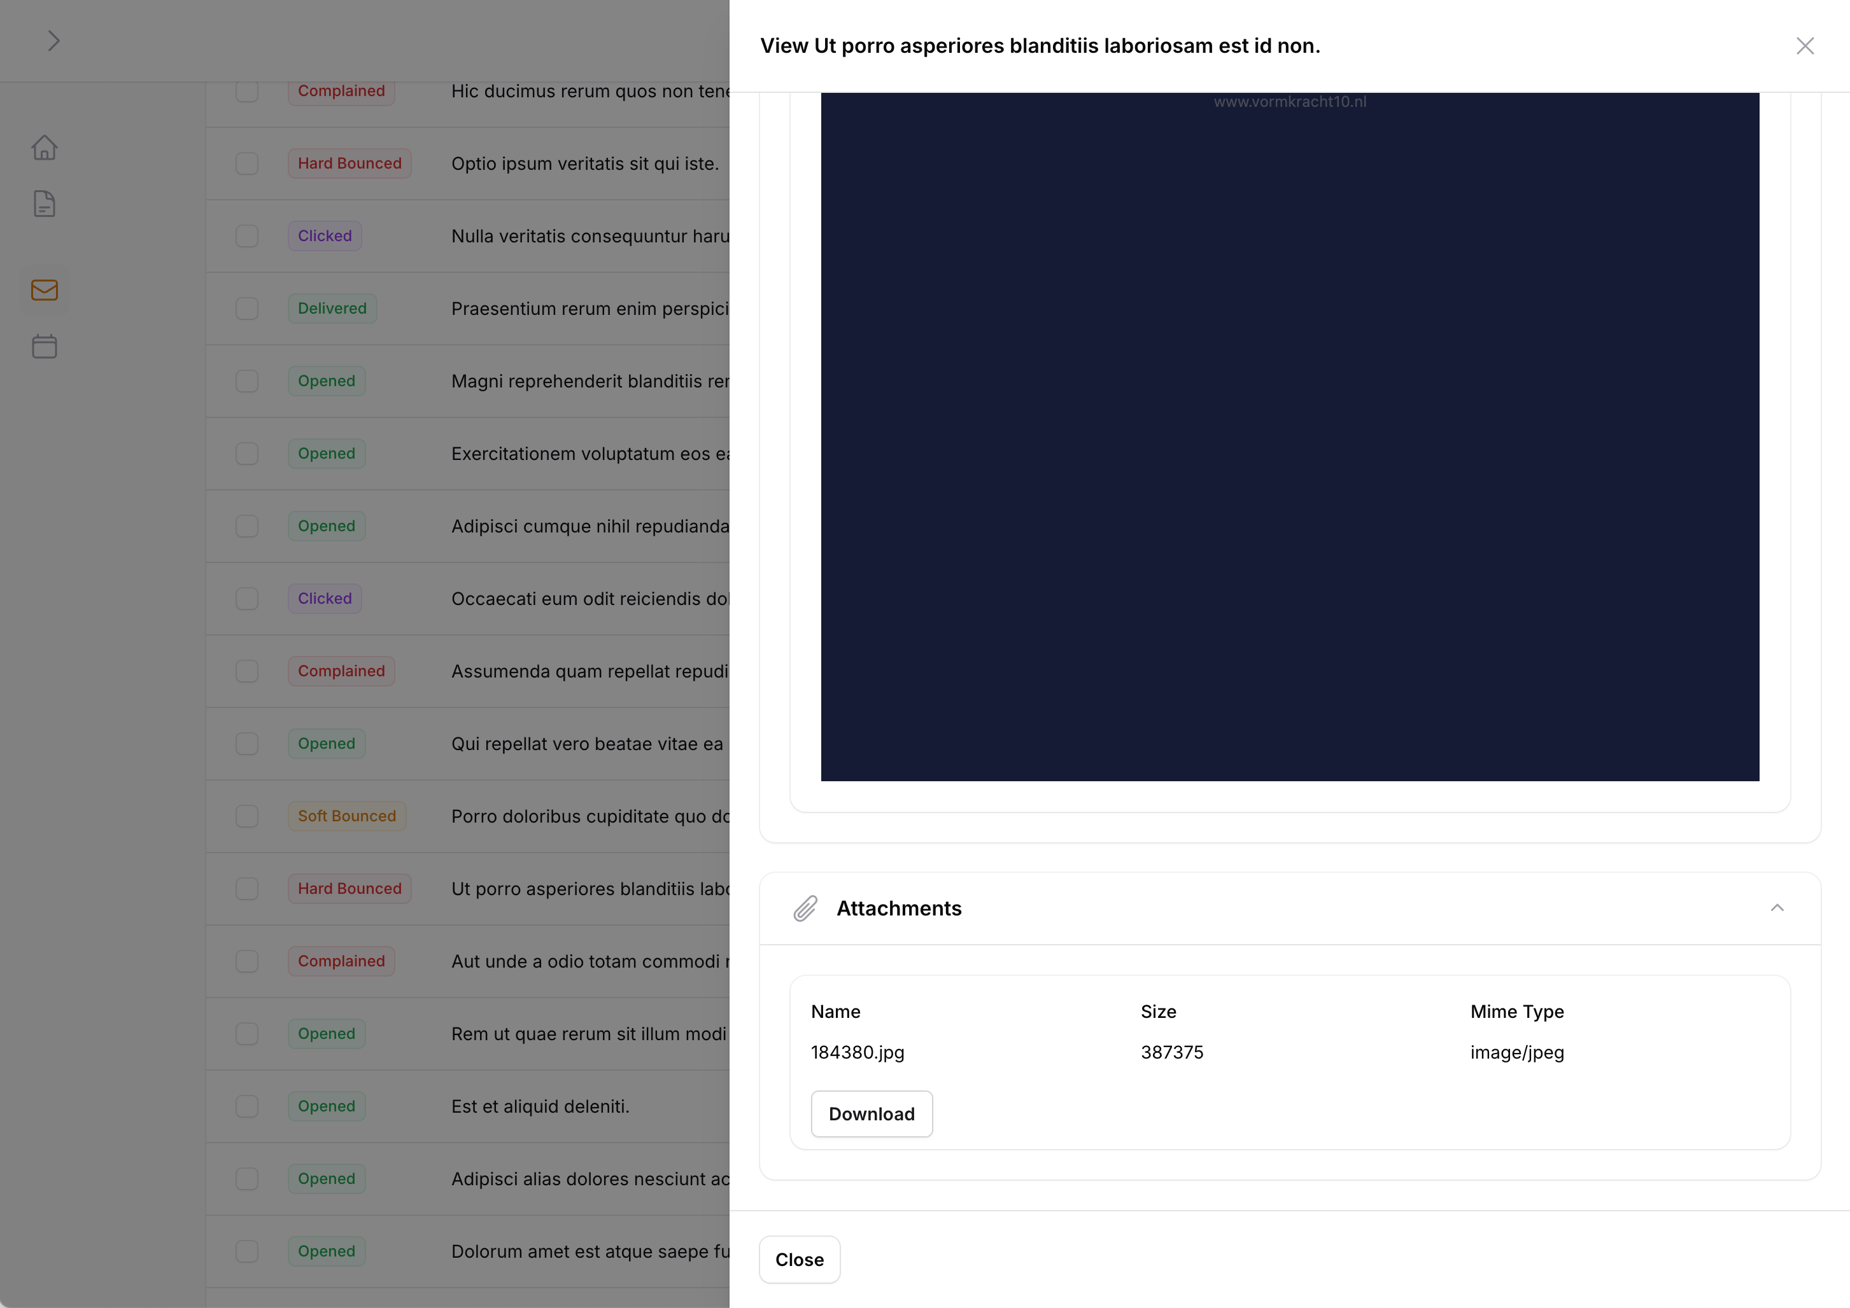Open the Home icon in sidebar
The height and width of the screenshot is (1308, 1850).
click(x=45, y=148)
